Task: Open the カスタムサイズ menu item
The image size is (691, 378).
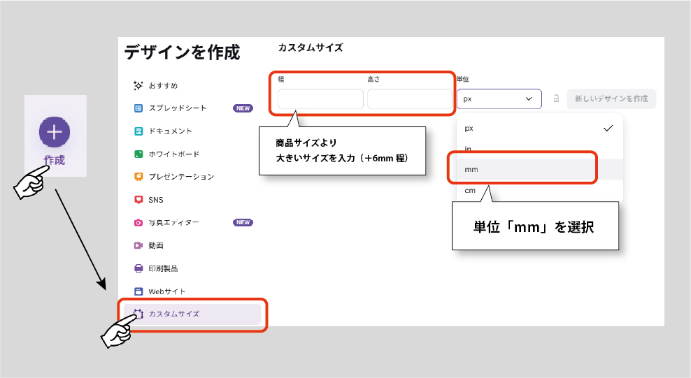Action: pos(192,314)
